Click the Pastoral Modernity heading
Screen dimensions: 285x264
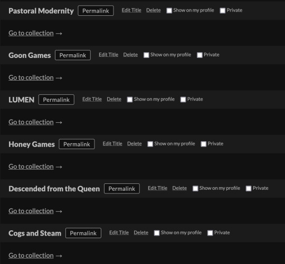point(41,11)
